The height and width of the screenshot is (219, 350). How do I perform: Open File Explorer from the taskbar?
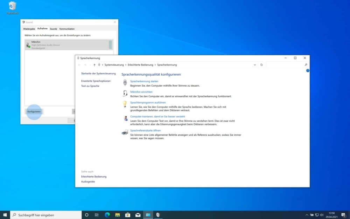tap(118, 215)
